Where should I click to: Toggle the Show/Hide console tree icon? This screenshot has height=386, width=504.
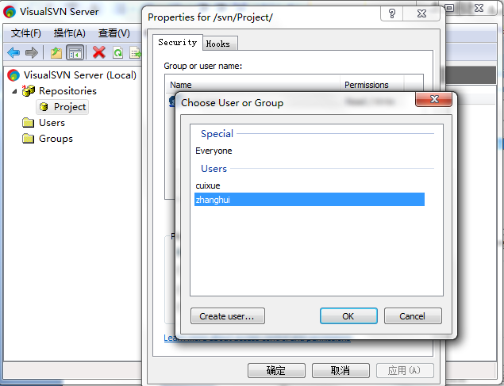point(75,52)
